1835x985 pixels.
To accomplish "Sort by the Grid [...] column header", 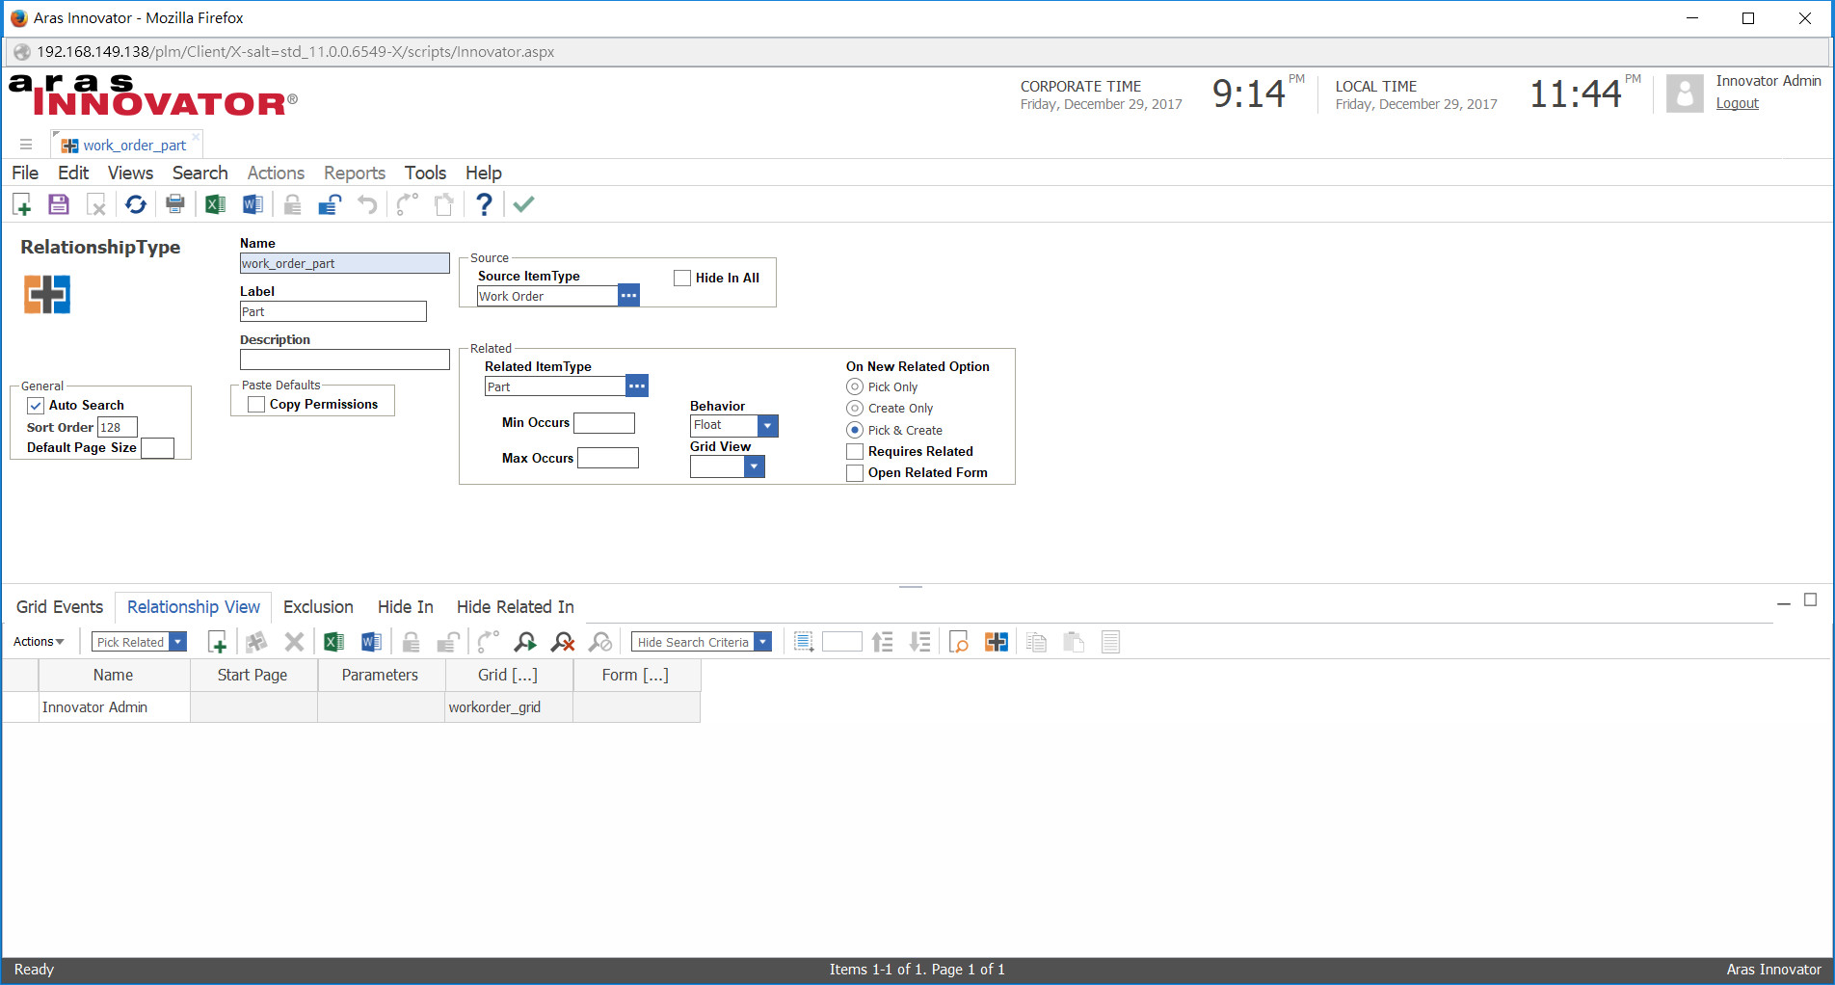I will [x=508, y=676].
